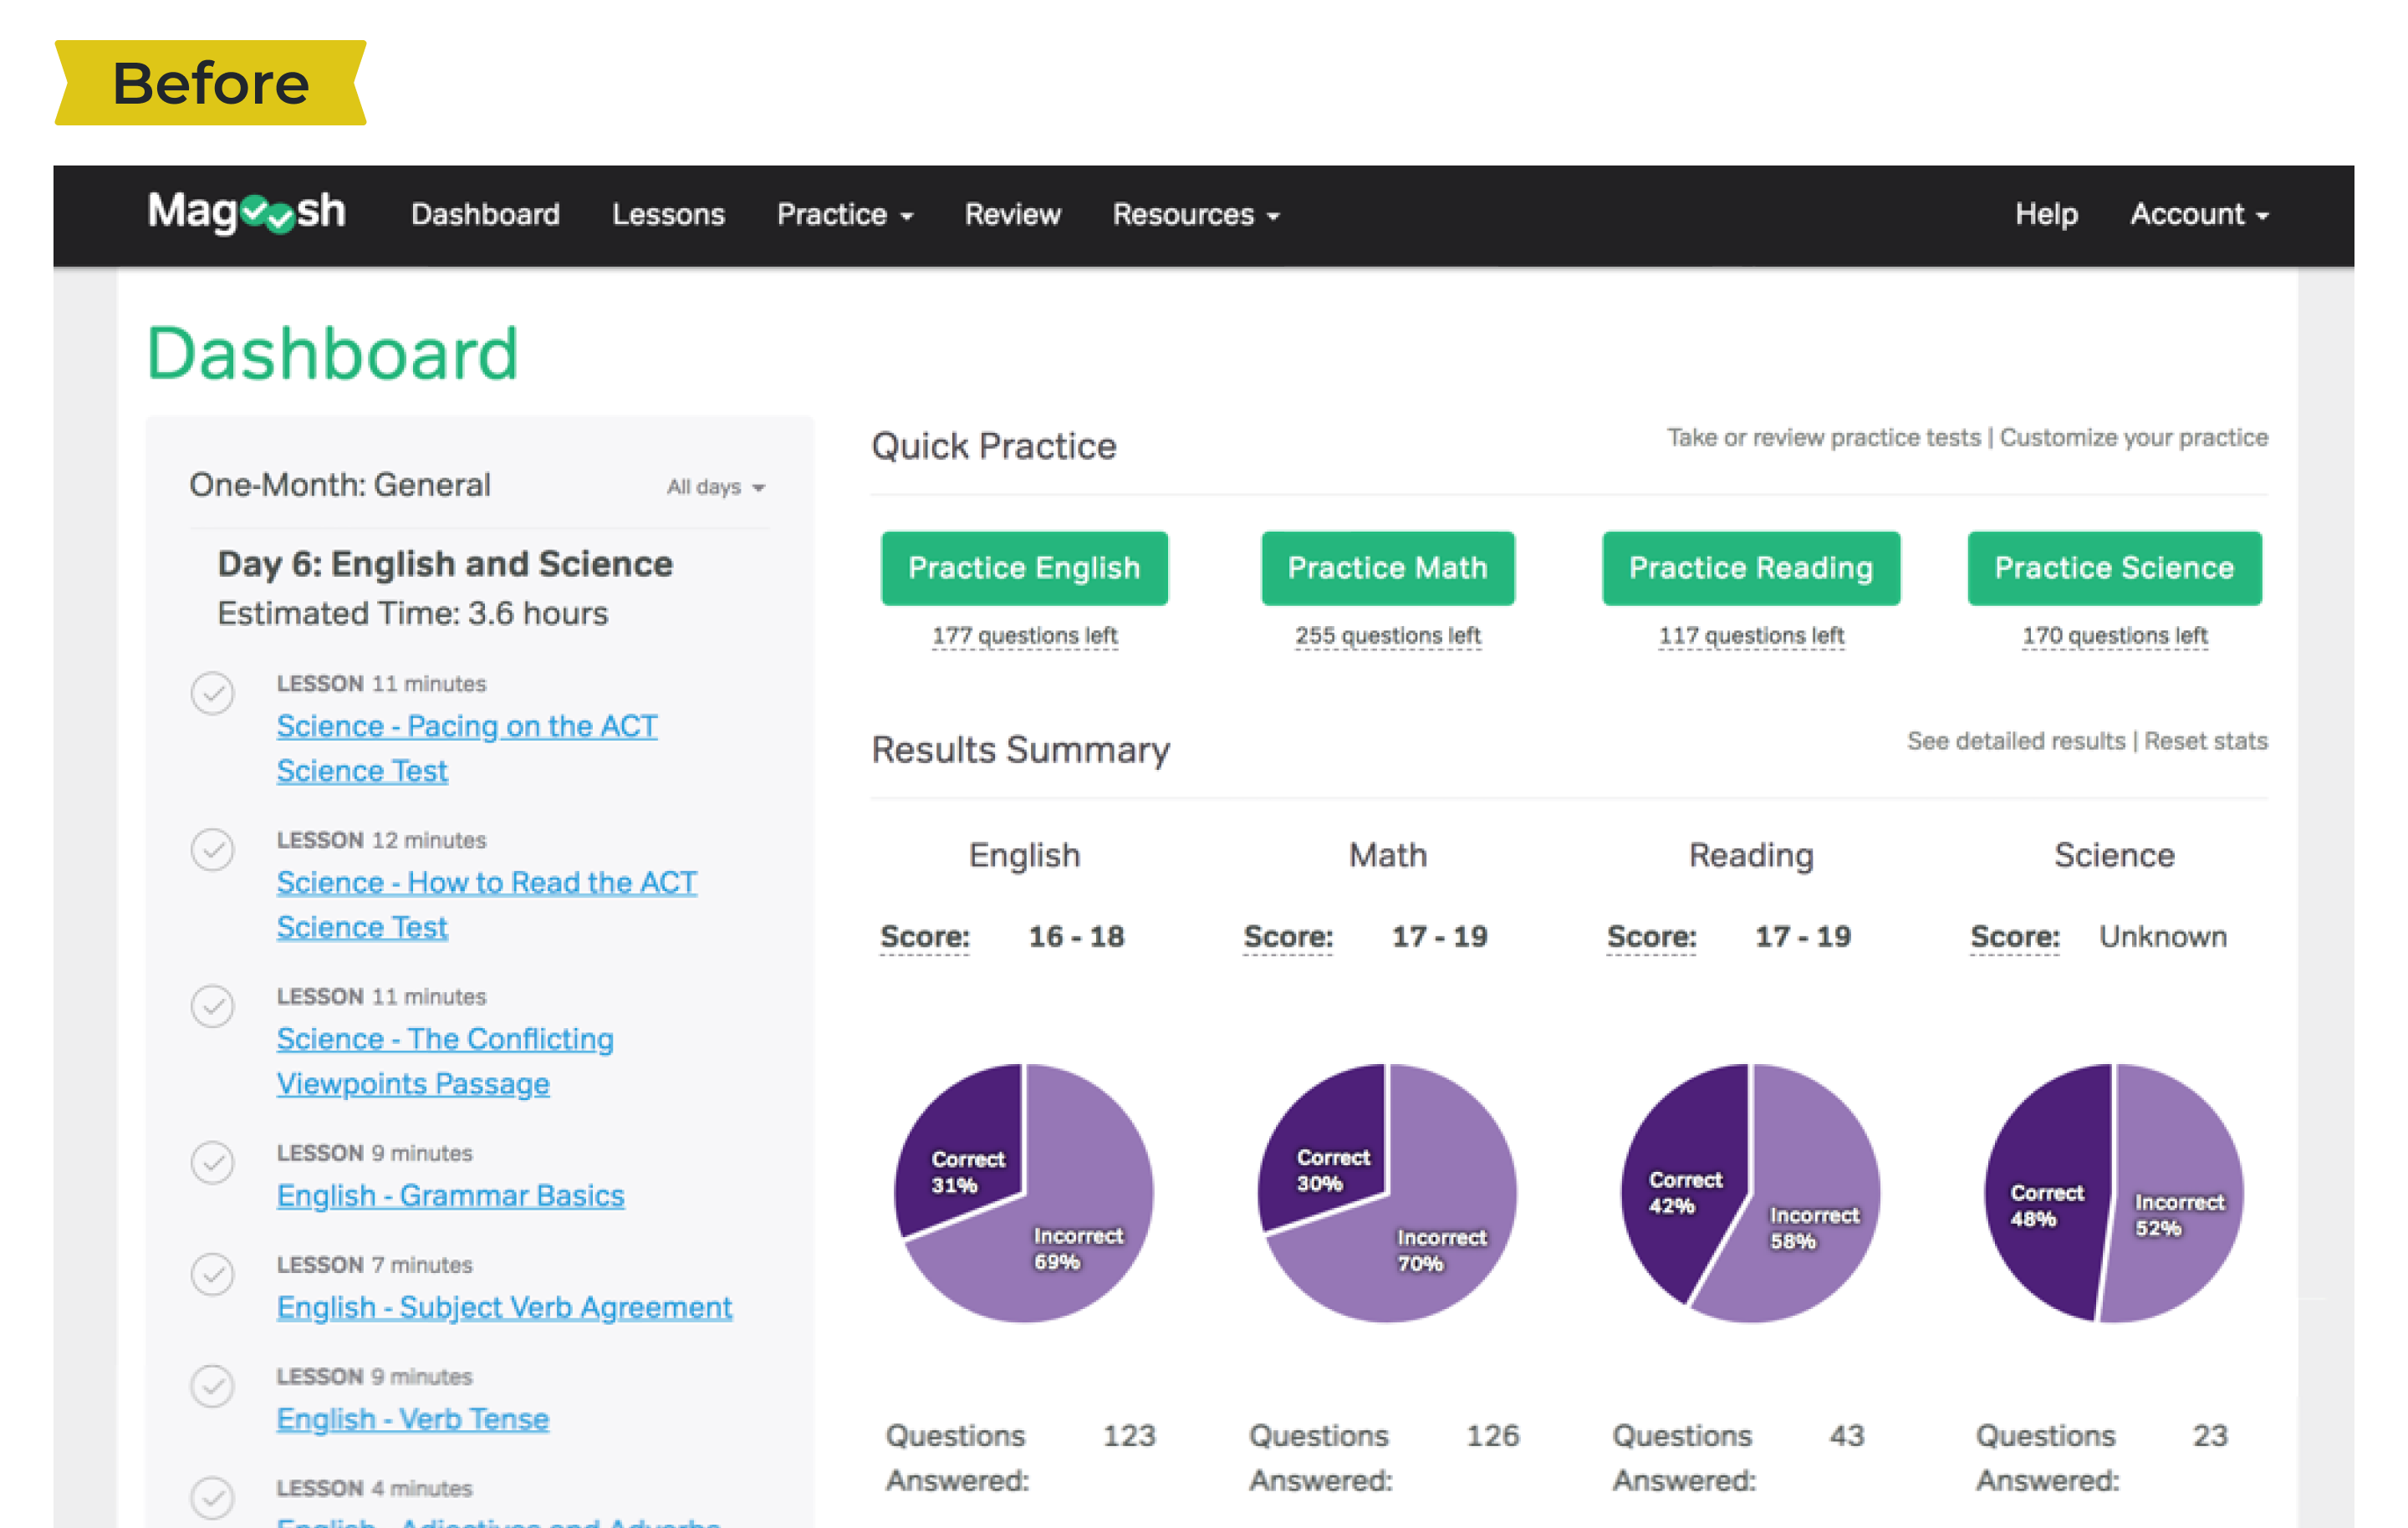Toggle checkmark for Pacing on the ACT lesson

click(212, 693)
